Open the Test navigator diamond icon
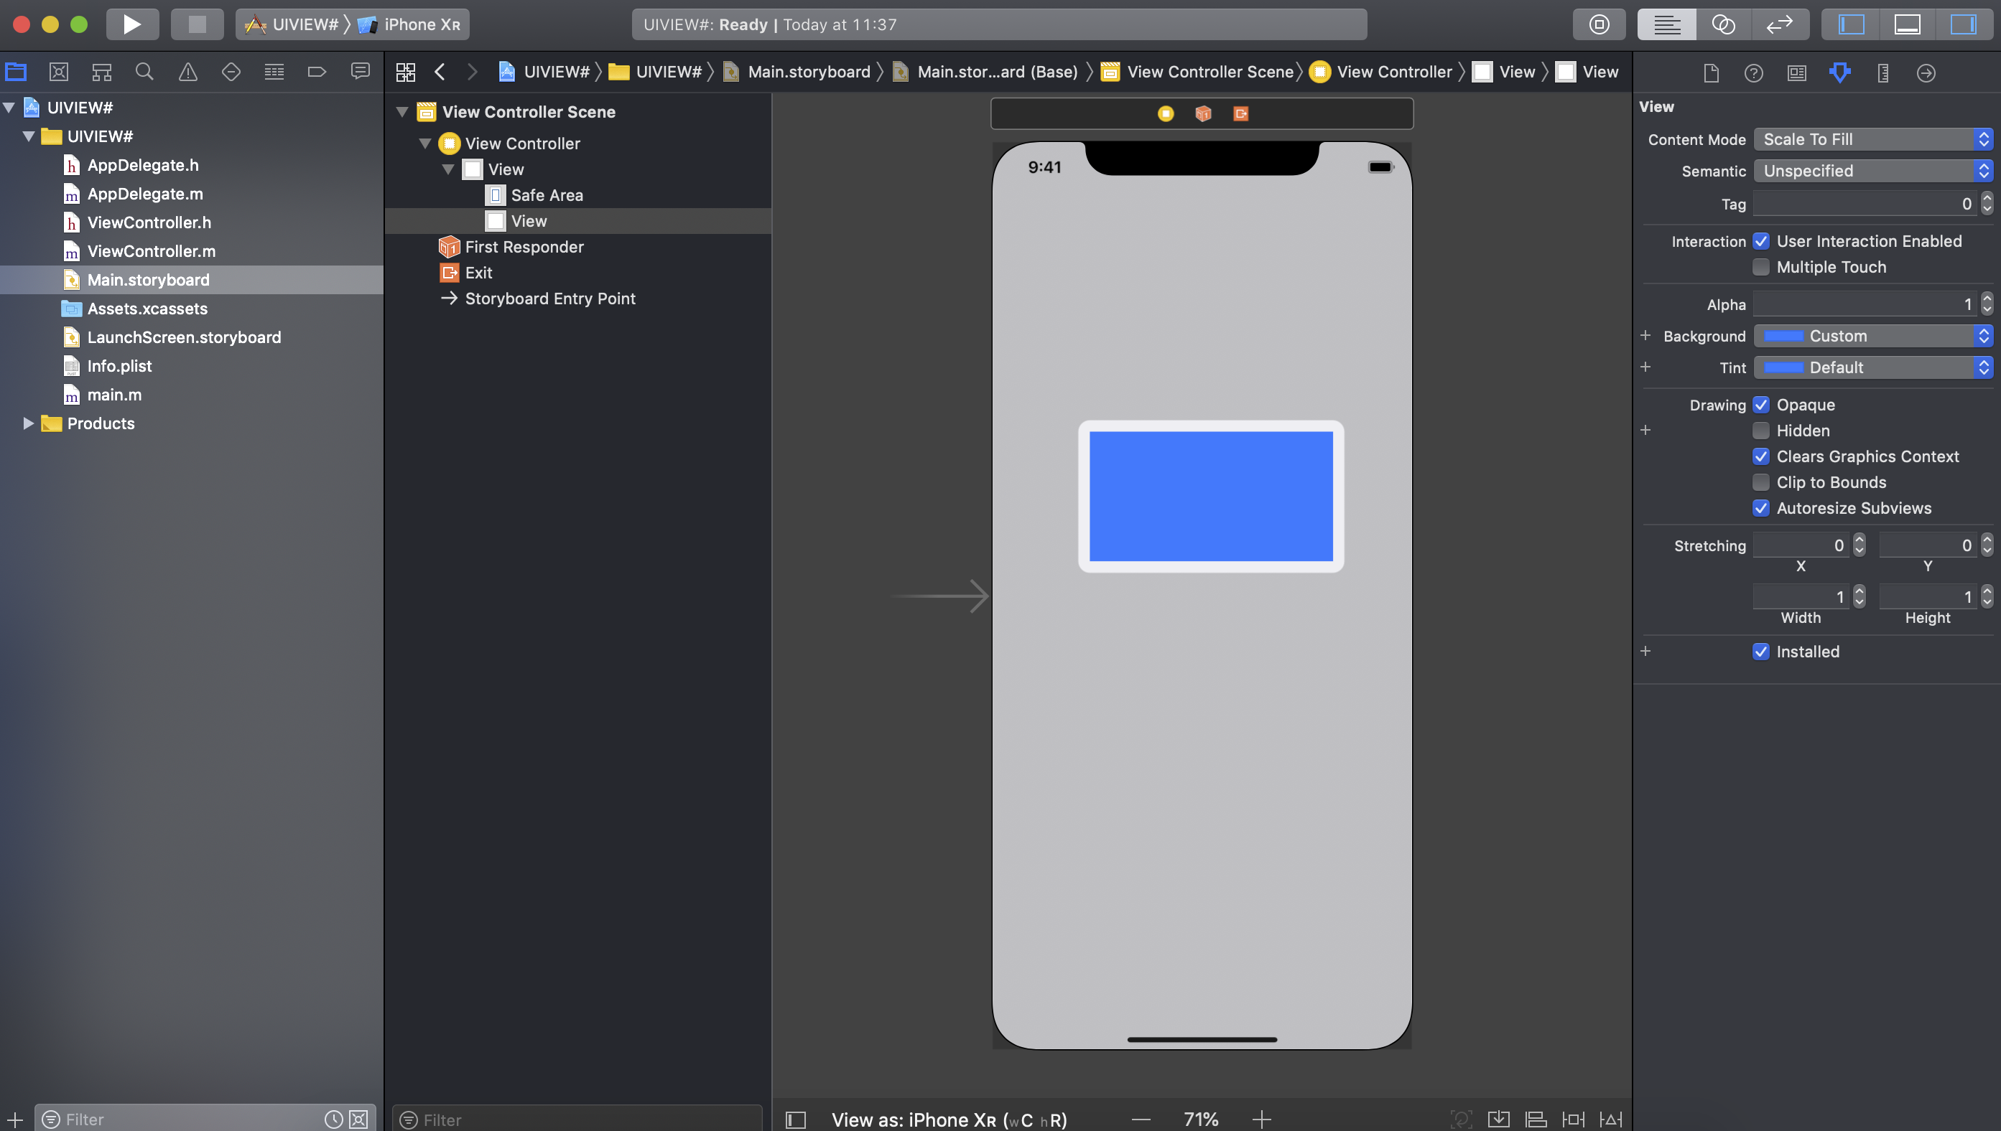The image size is (2001, 1131). [231, 72]
